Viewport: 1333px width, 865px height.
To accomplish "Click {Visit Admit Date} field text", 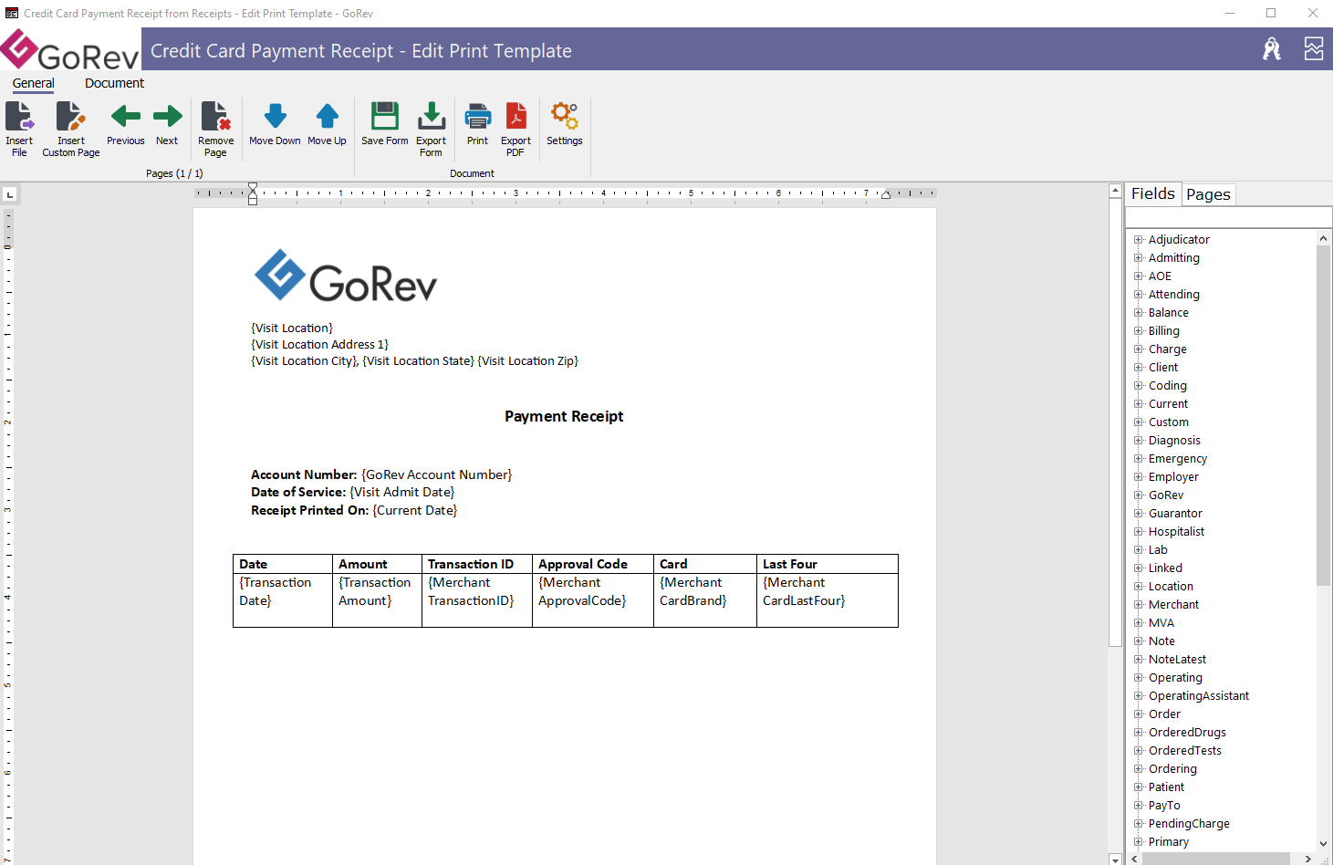I will pyautogui.click(x=402, y=492).
